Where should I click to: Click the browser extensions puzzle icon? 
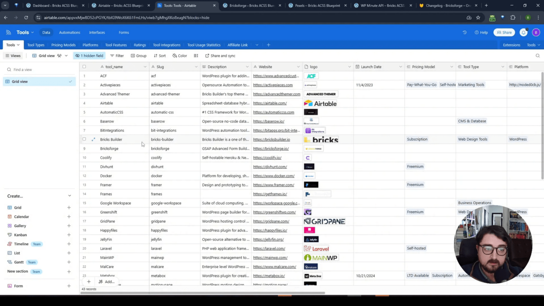coord(513,17)
